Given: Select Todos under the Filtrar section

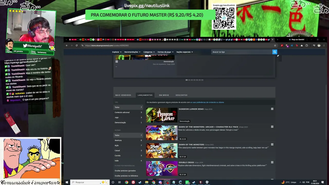Looking at the screenshot, I should pos(128,135).
